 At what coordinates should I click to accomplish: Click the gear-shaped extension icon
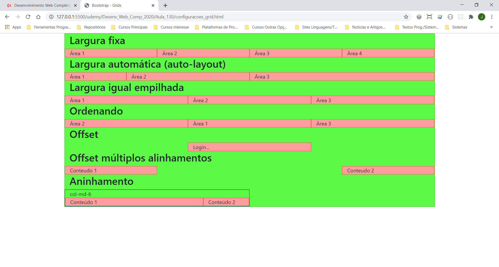(x=419, y=17)
